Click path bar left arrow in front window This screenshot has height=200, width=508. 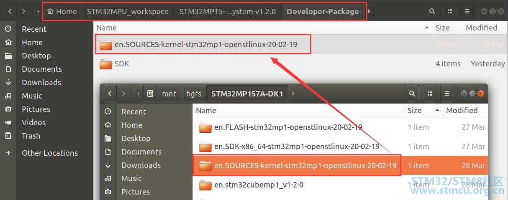(x=139, y=94)
